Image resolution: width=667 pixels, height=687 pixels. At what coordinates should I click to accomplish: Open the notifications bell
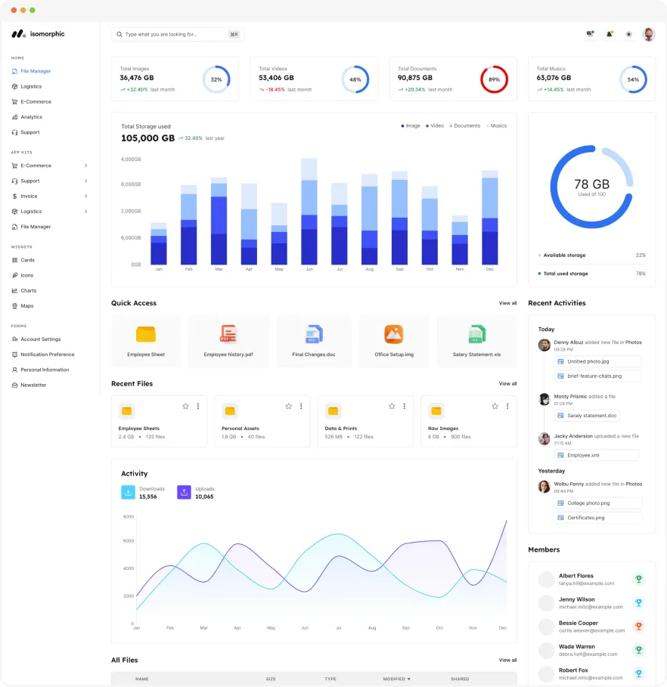coord(610,34)
